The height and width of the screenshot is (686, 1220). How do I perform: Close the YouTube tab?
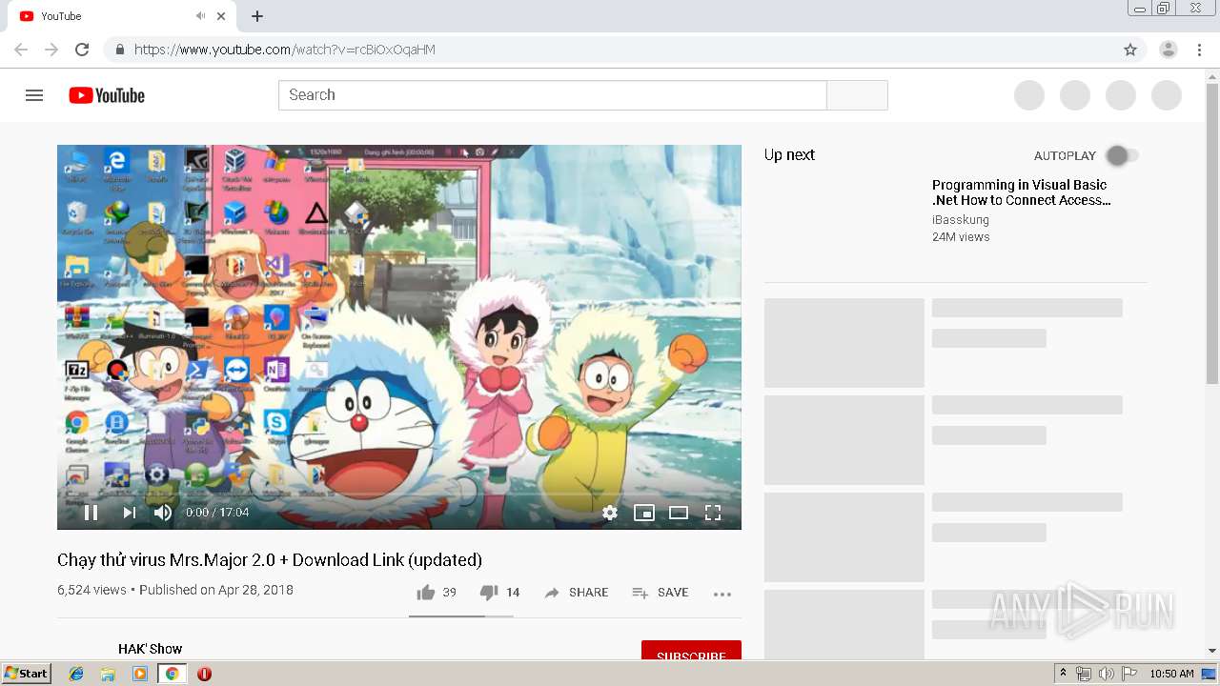coord(222,16)
